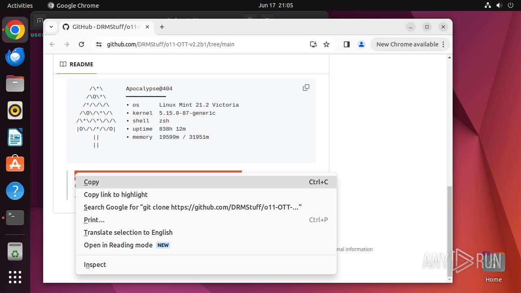
Task: Select the README tab heading
Action: click(x=77, y=64)
